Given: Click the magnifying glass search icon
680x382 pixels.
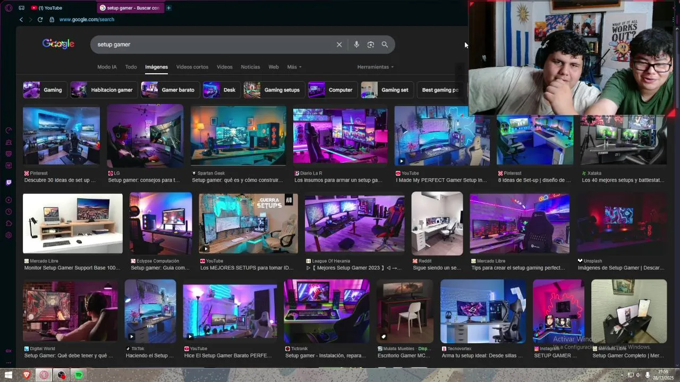Looking at the screenshot, I should pos(385,45).
